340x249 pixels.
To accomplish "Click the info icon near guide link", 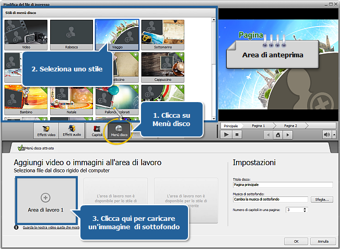I will 16,227.
